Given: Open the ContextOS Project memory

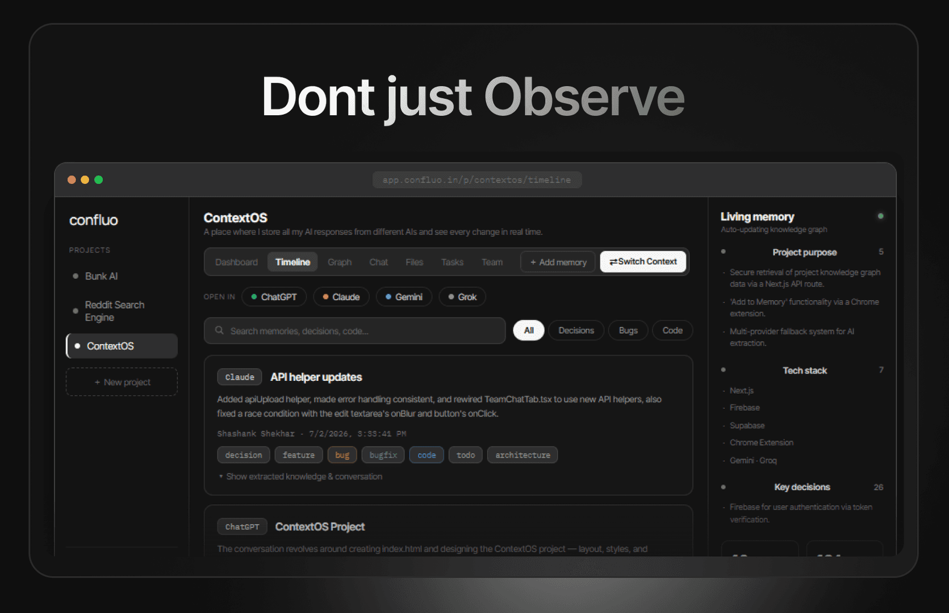Looking at the screenshot, I should click(320, 527).
